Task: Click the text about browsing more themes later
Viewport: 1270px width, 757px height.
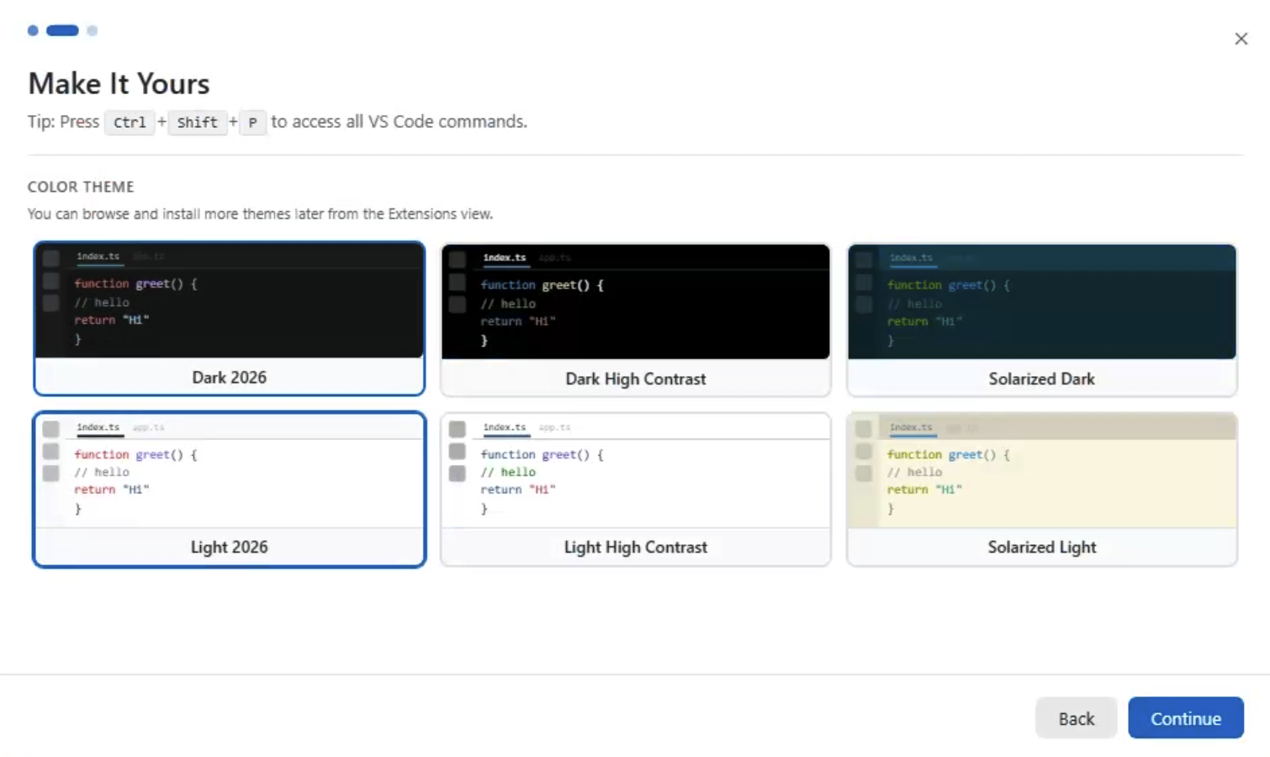Action: (x=260, y=214)
